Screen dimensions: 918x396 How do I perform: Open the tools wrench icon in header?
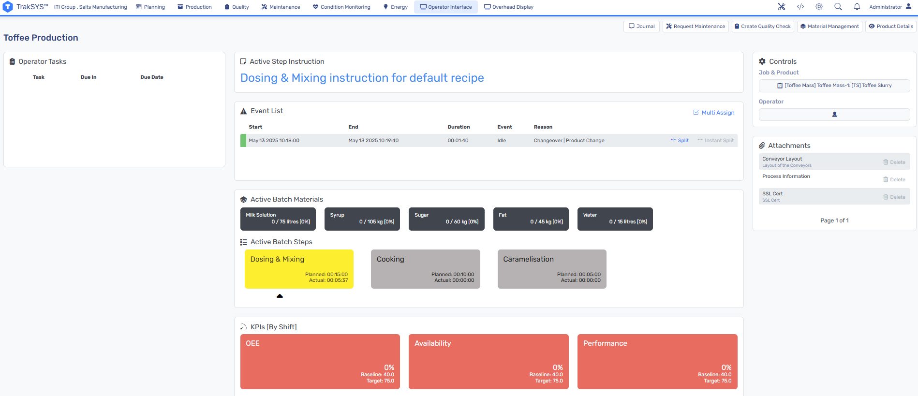[x=782, y=7]
